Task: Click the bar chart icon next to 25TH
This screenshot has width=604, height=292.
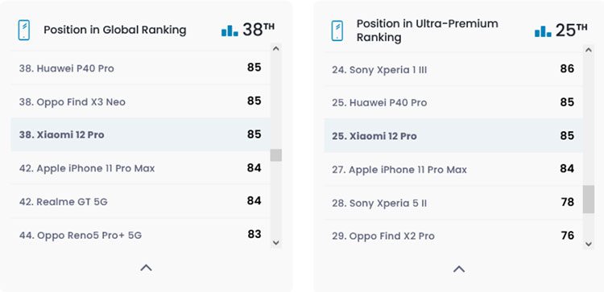Action: pos(543,31)
